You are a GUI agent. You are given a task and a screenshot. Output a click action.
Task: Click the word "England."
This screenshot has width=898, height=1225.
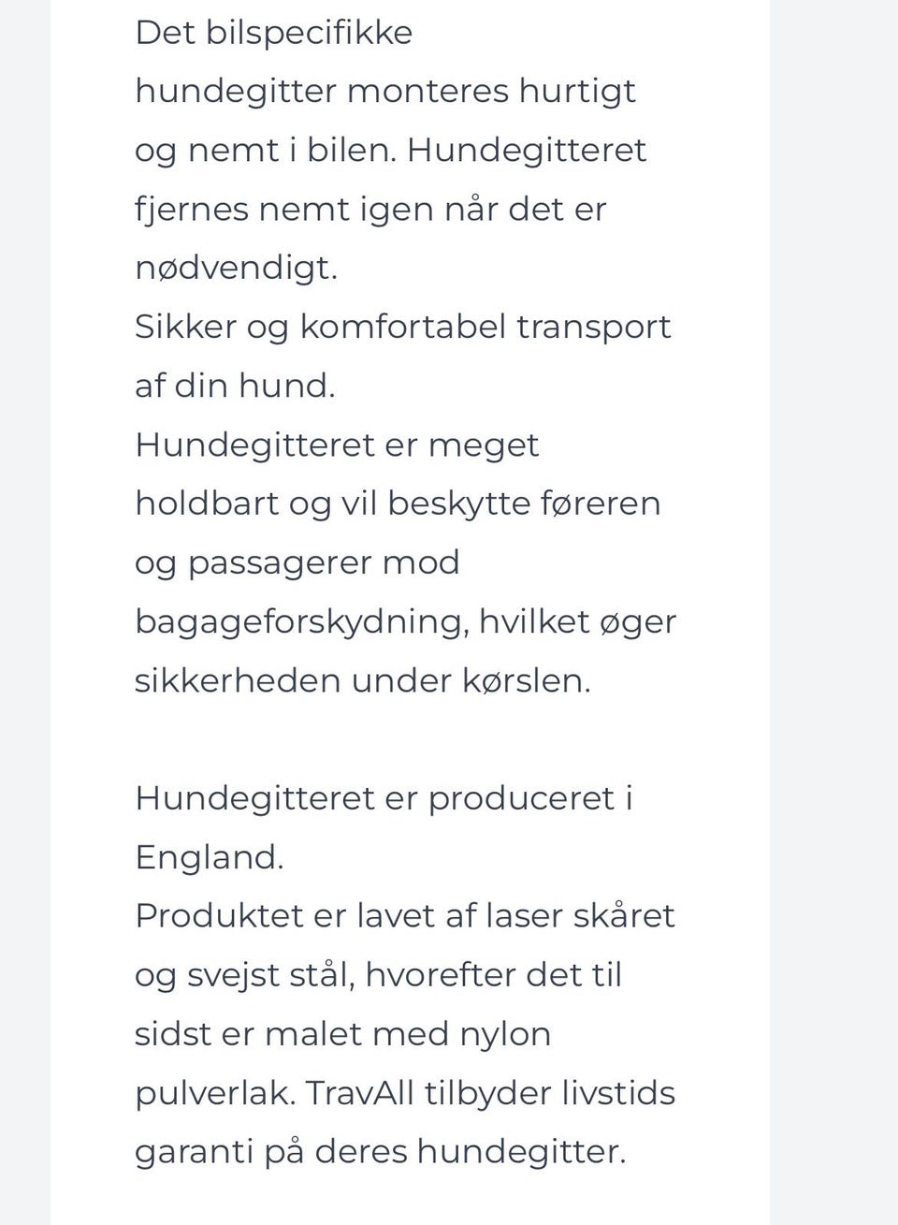[x=210, y=857]
